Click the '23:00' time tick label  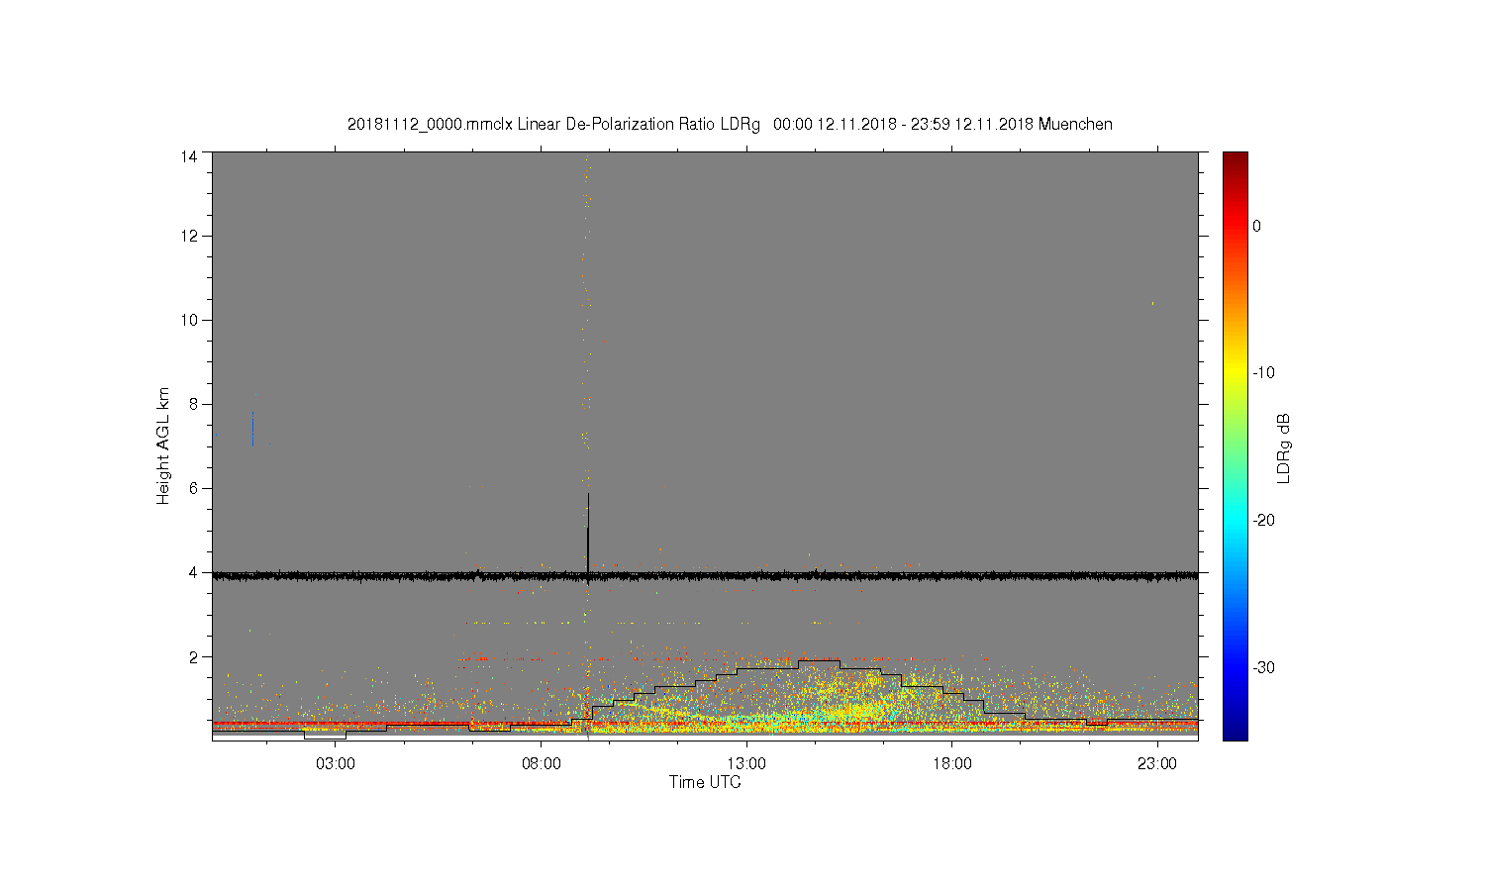tap(1157, 764)
